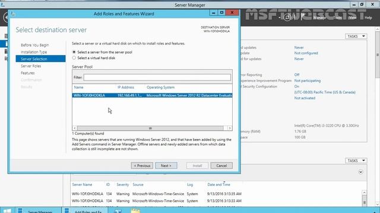Sort the server pool by Operating System column

[160, 87]
